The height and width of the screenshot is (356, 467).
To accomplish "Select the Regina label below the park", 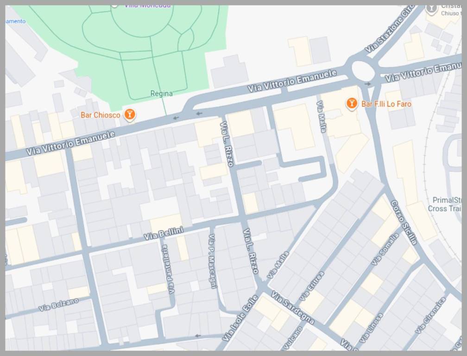I will pos(161,94).
